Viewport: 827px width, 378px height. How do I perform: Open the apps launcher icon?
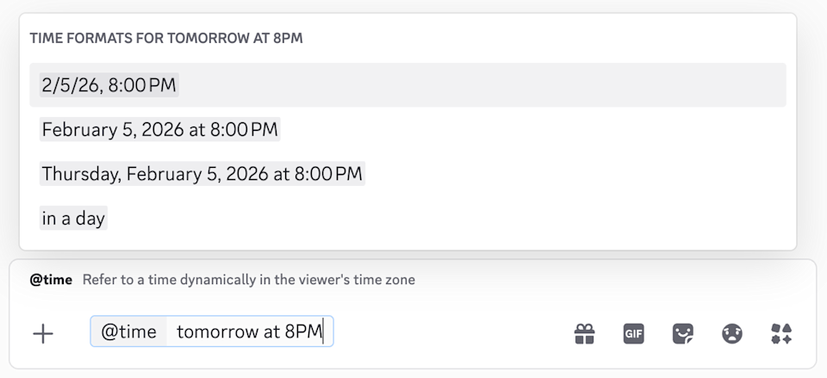781,334
